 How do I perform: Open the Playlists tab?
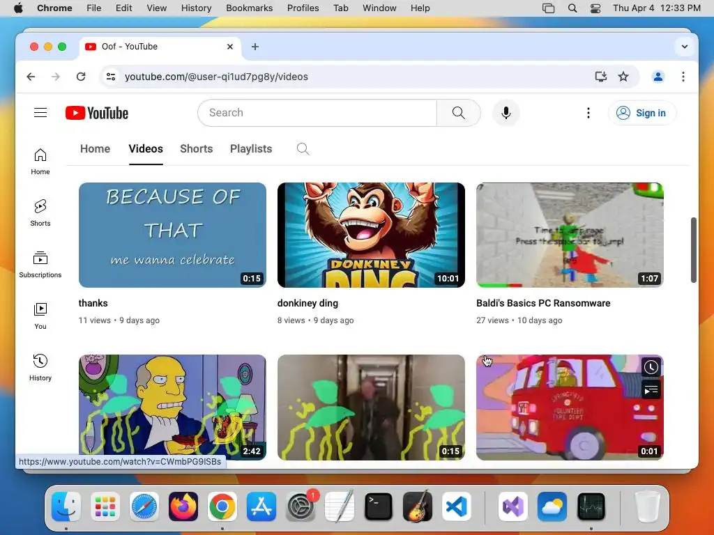(x=251, y=149)
